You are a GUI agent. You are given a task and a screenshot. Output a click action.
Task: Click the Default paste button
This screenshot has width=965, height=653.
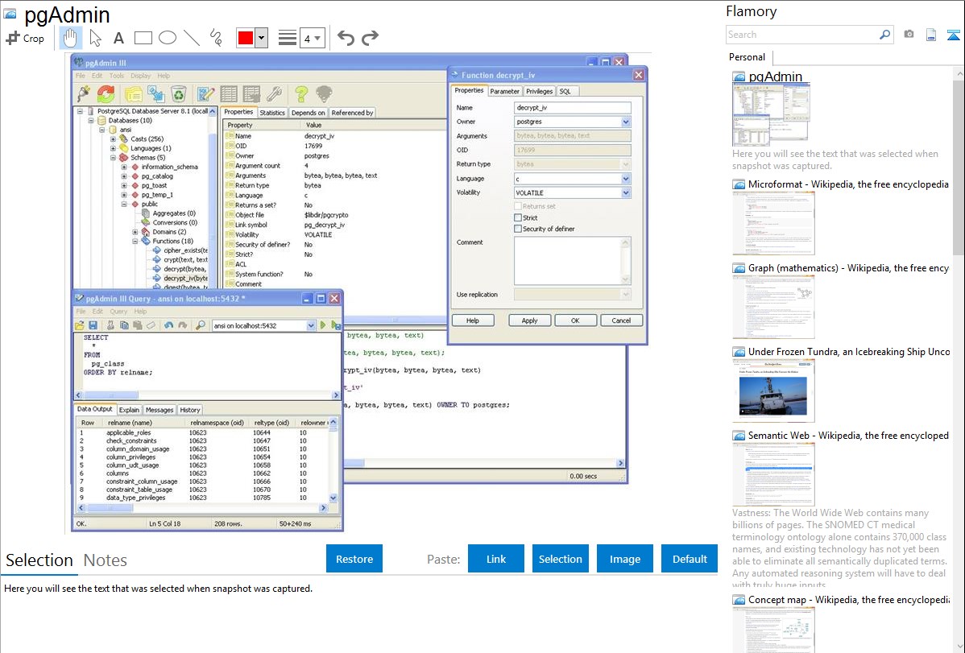tap(690, 559)
